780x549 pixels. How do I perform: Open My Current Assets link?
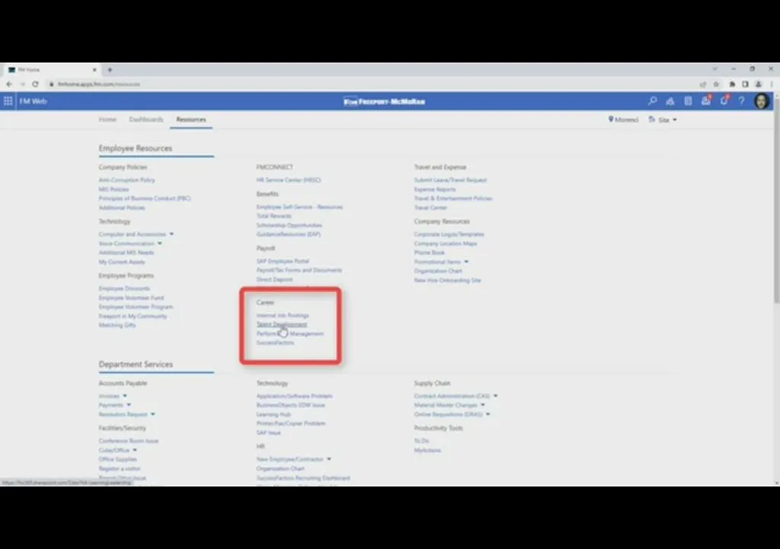click(x=121, y=262)
